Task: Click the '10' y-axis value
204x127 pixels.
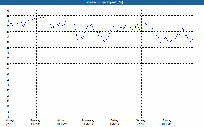Action: click(8, 106)
